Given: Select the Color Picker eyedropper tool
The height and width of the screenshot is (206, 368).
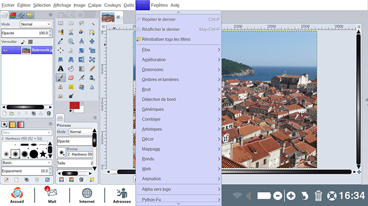Looking at the screenshot, I should point(61,41).
